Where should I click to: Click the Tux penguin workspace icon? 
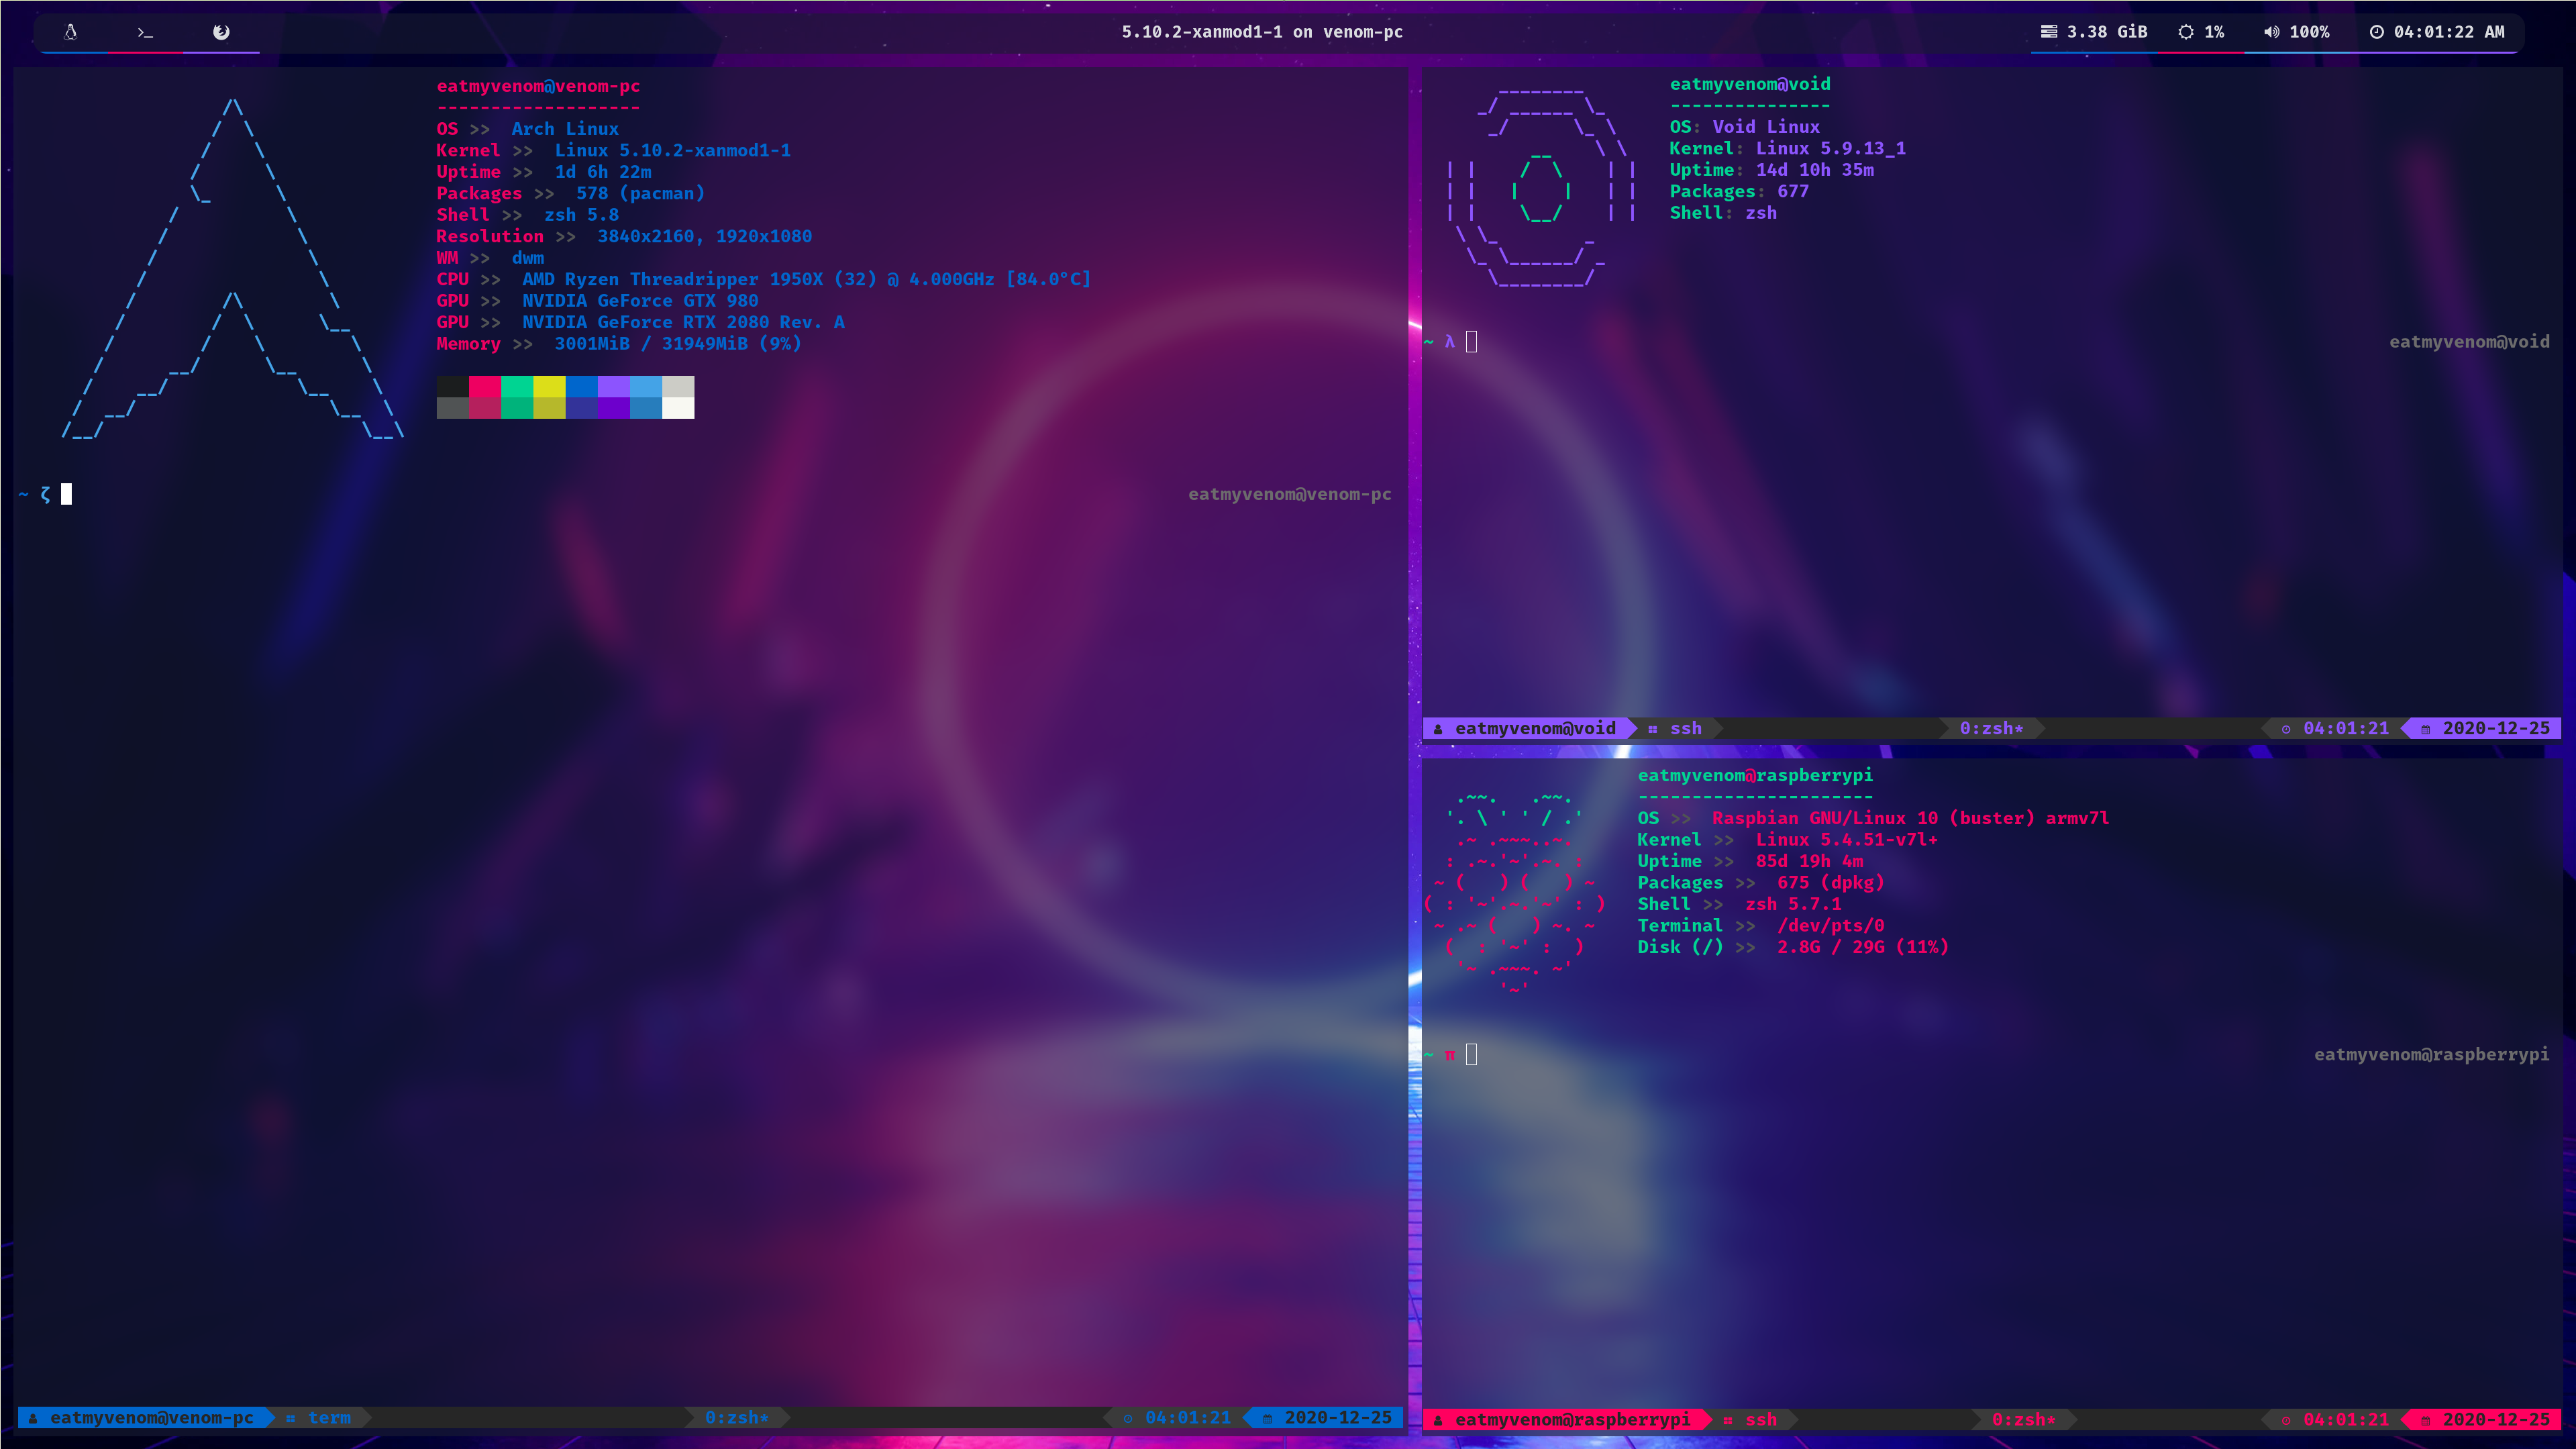[x=70, y=32]
